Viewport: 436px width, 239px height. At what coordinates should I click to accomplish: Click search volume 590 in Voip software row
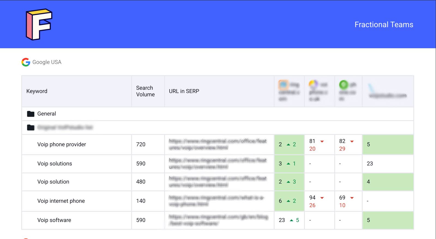(141, 220)
